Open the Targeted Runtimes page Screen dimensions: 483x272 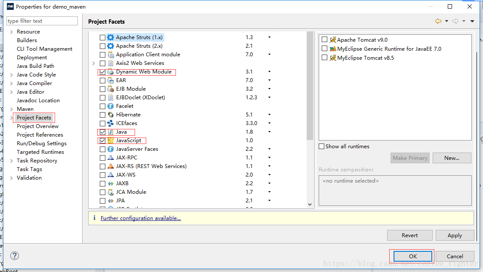pyautogui.click(x=40, y=152)
